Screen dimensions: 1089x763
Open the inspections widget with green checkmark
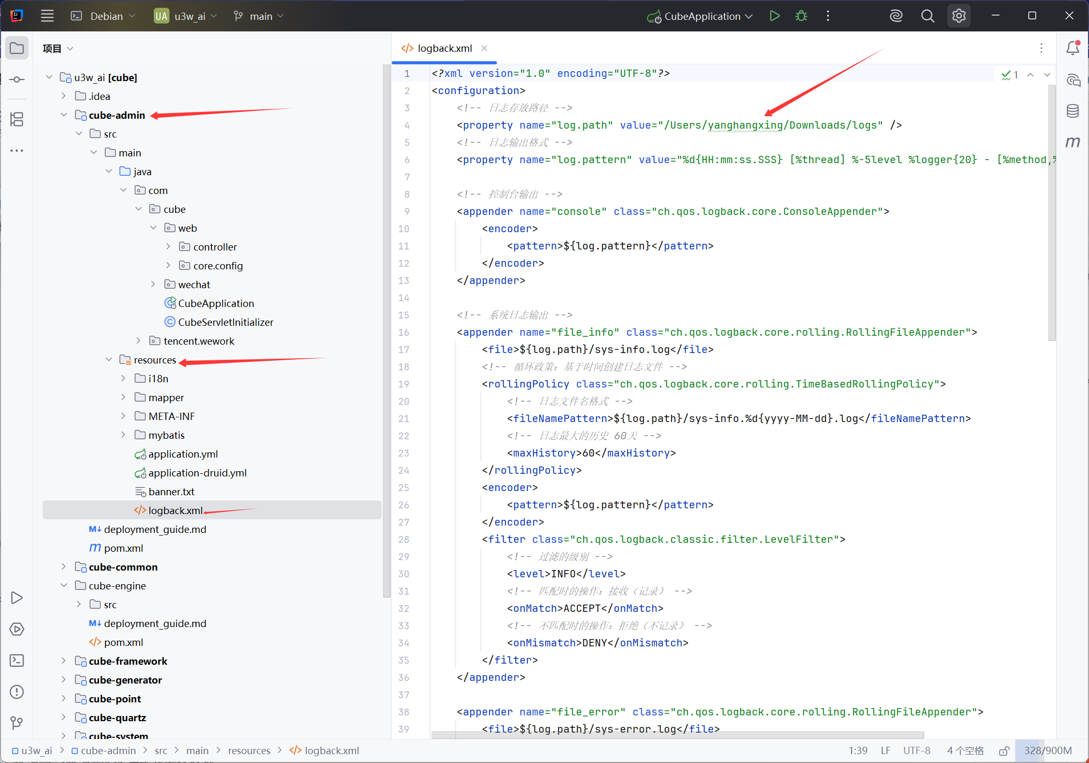pos(1009,75)
